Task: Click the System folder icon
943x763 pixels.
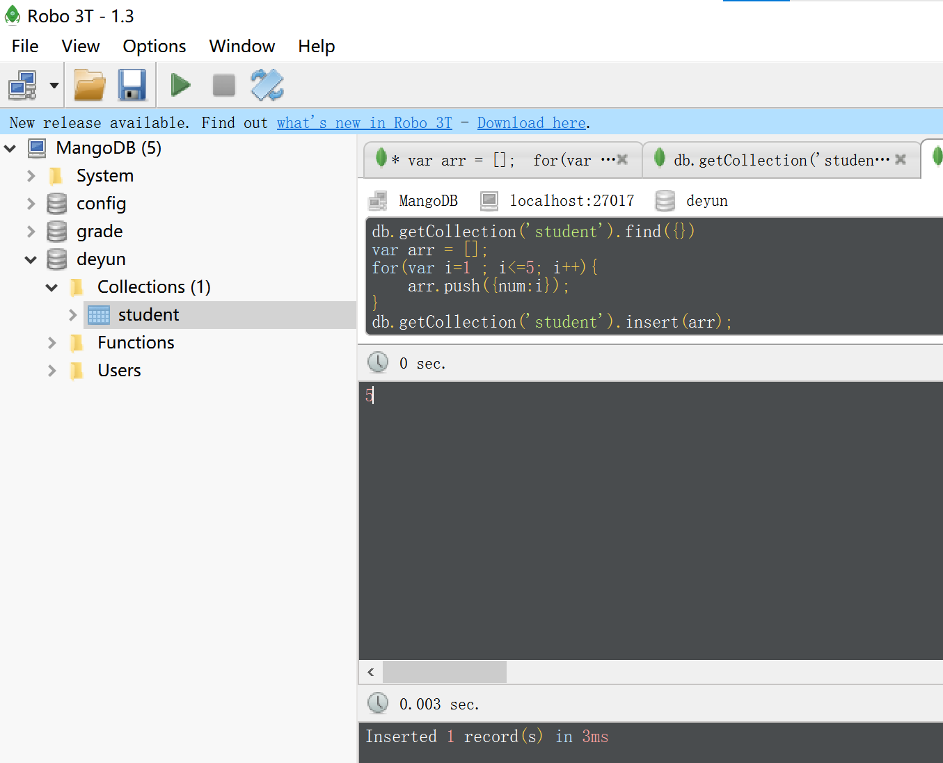Action: (56, 176)
